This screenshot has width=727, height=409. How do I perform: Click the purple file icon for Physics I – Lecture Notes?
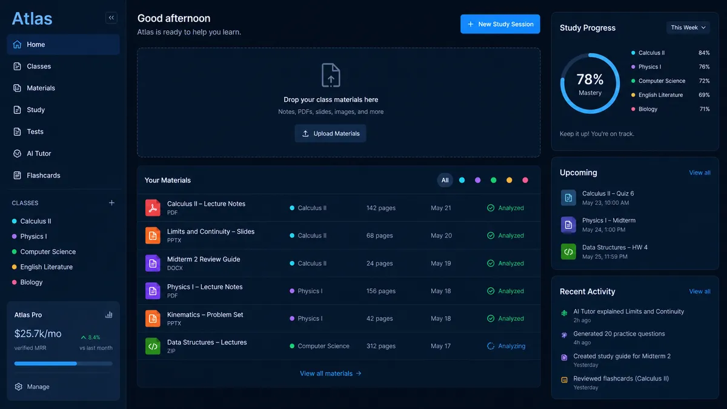[153, 291]
